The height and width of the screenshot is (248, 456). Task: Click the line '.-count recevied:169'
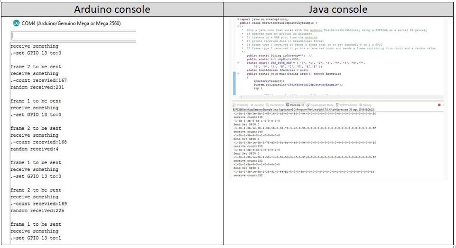[39, 204]
